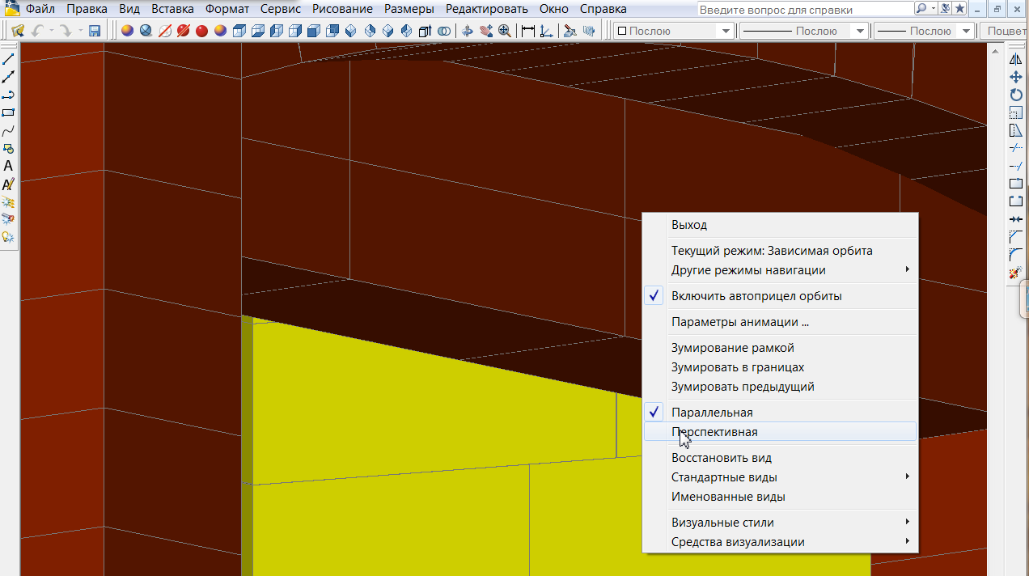Image resolution: width=1029 pixels, height=576 pixels.
Task: Click 'Восстановить вид' in context menu
Action: pyautogui.click(x=721, y=458)
